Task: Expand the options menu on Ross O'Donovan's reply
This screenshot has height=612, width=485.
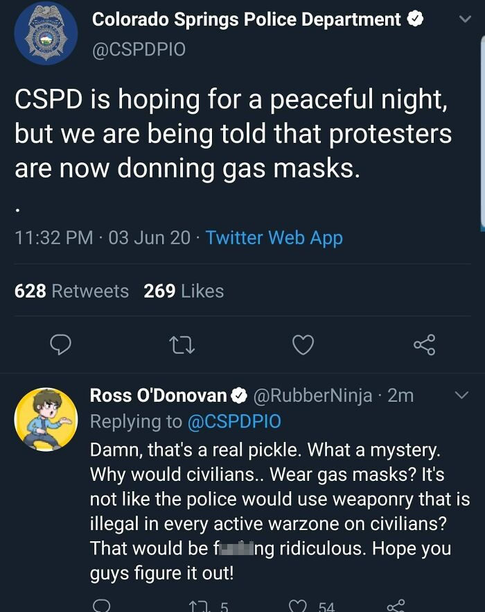Action: coord(463,394)
